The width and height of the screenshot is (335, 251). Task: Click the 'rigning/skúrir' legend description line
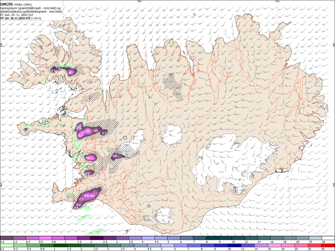tap(30, 8)
